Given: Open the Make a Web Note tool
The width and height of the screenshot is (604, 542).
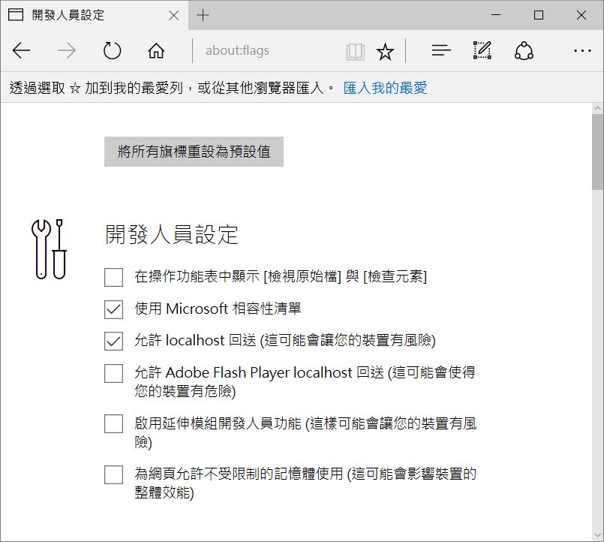Looking at the screenshot, I should (482, 50).
